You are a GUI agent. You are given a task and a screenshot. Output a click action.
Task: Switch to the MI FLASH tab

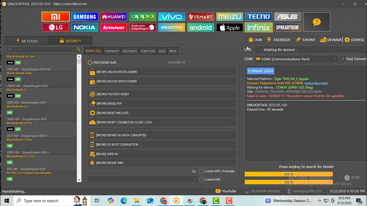(27, 41)
